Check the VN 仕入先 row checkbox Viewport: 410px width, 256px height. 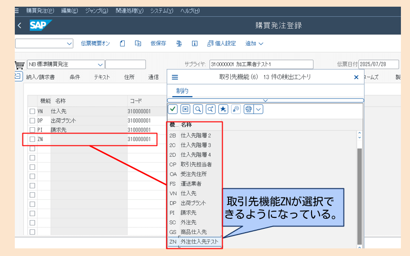(32, 112)
